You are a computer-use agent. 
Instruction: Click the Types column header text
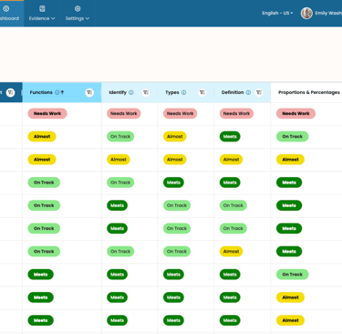coord(172,92)
